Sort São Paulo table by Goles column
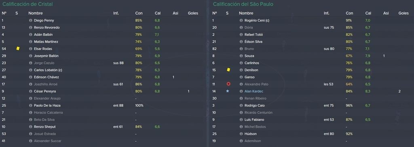Image resolution: width=414 pixels, height=147 pixels. click(x=403, y=13)
